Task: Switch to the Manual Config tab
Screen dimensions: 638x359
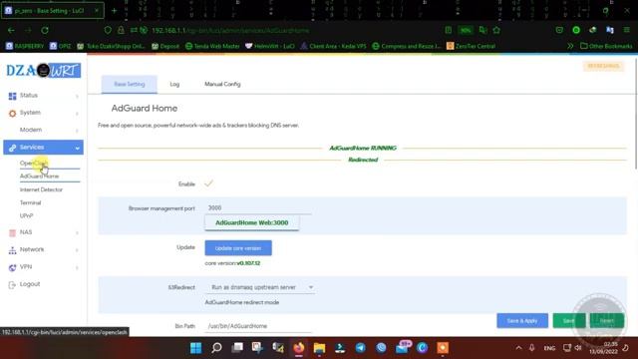Action: pos(222,84)
